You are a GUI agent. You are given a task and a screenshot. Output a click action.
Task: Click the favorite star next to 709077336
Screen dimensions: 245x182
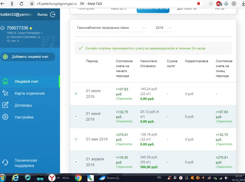(31, 28)
